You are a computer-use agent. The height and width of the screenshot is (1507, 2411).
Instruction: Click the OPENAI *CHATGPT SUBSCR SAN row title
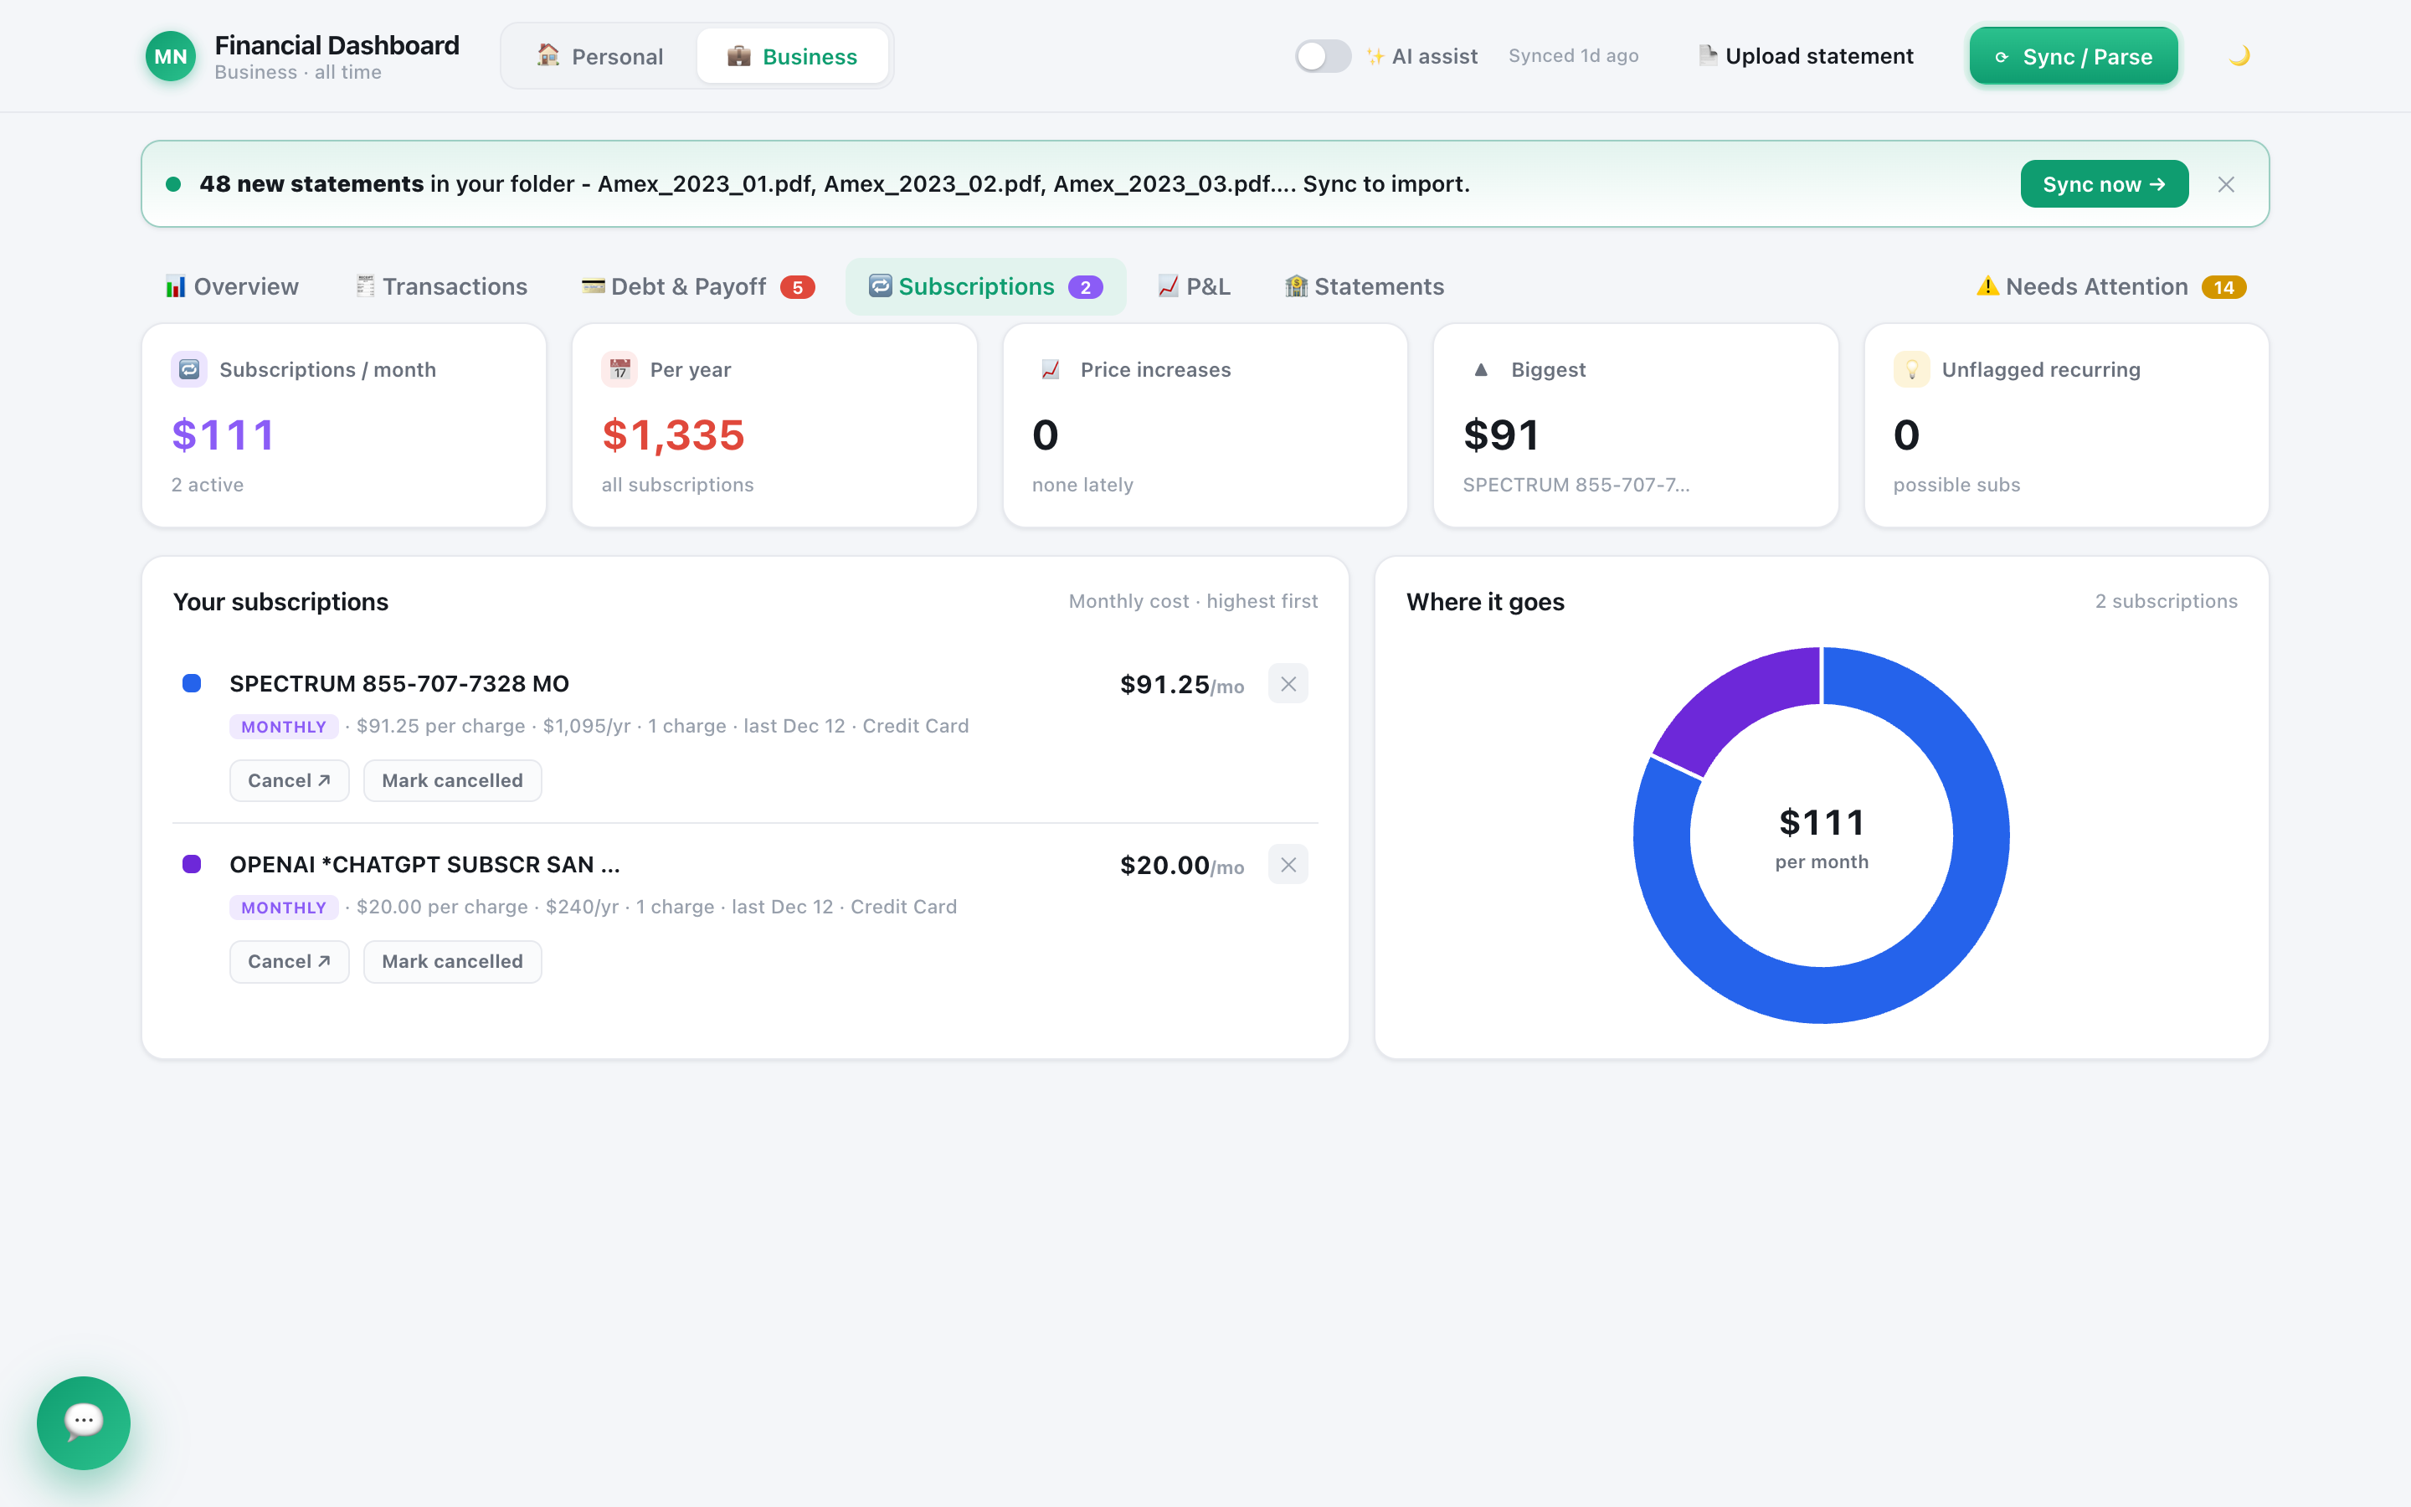pos(424,864)
